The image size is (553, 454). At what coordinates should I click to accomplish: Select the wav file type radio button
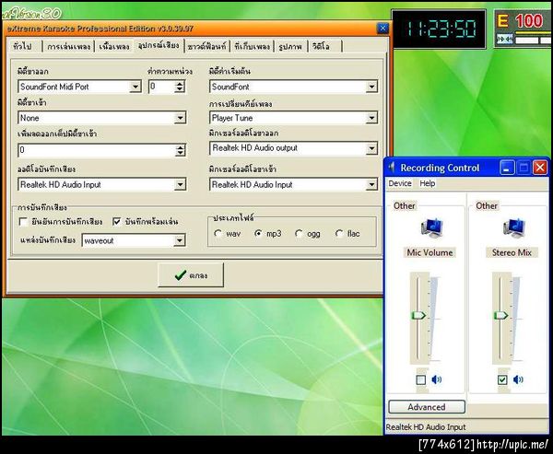pos(218,233)
